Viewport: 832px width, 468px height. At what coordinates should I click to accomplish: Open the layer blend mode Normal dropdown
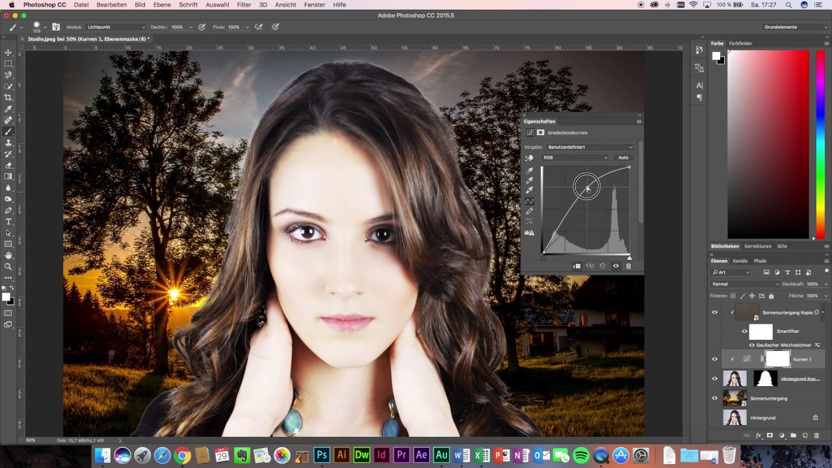745,284
